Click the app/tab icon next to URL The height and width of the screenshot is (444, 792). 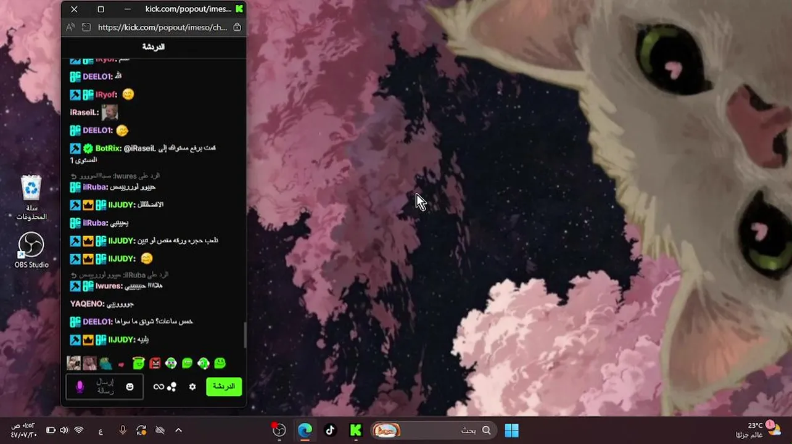tap(86, 27)
